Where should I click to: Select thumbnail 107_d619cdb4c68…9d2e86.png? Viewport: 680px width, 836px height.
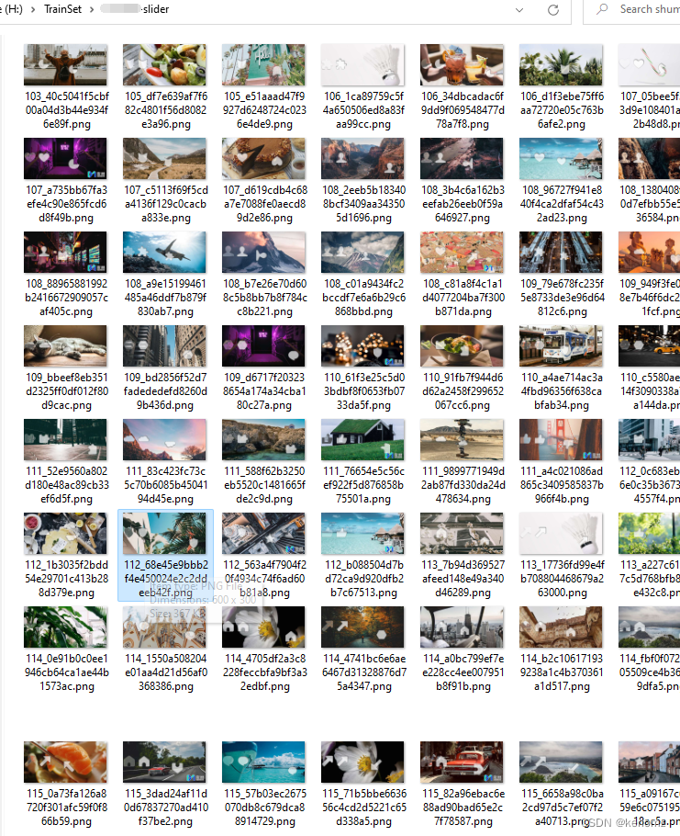pyautogui.click(x=263, y=158)
